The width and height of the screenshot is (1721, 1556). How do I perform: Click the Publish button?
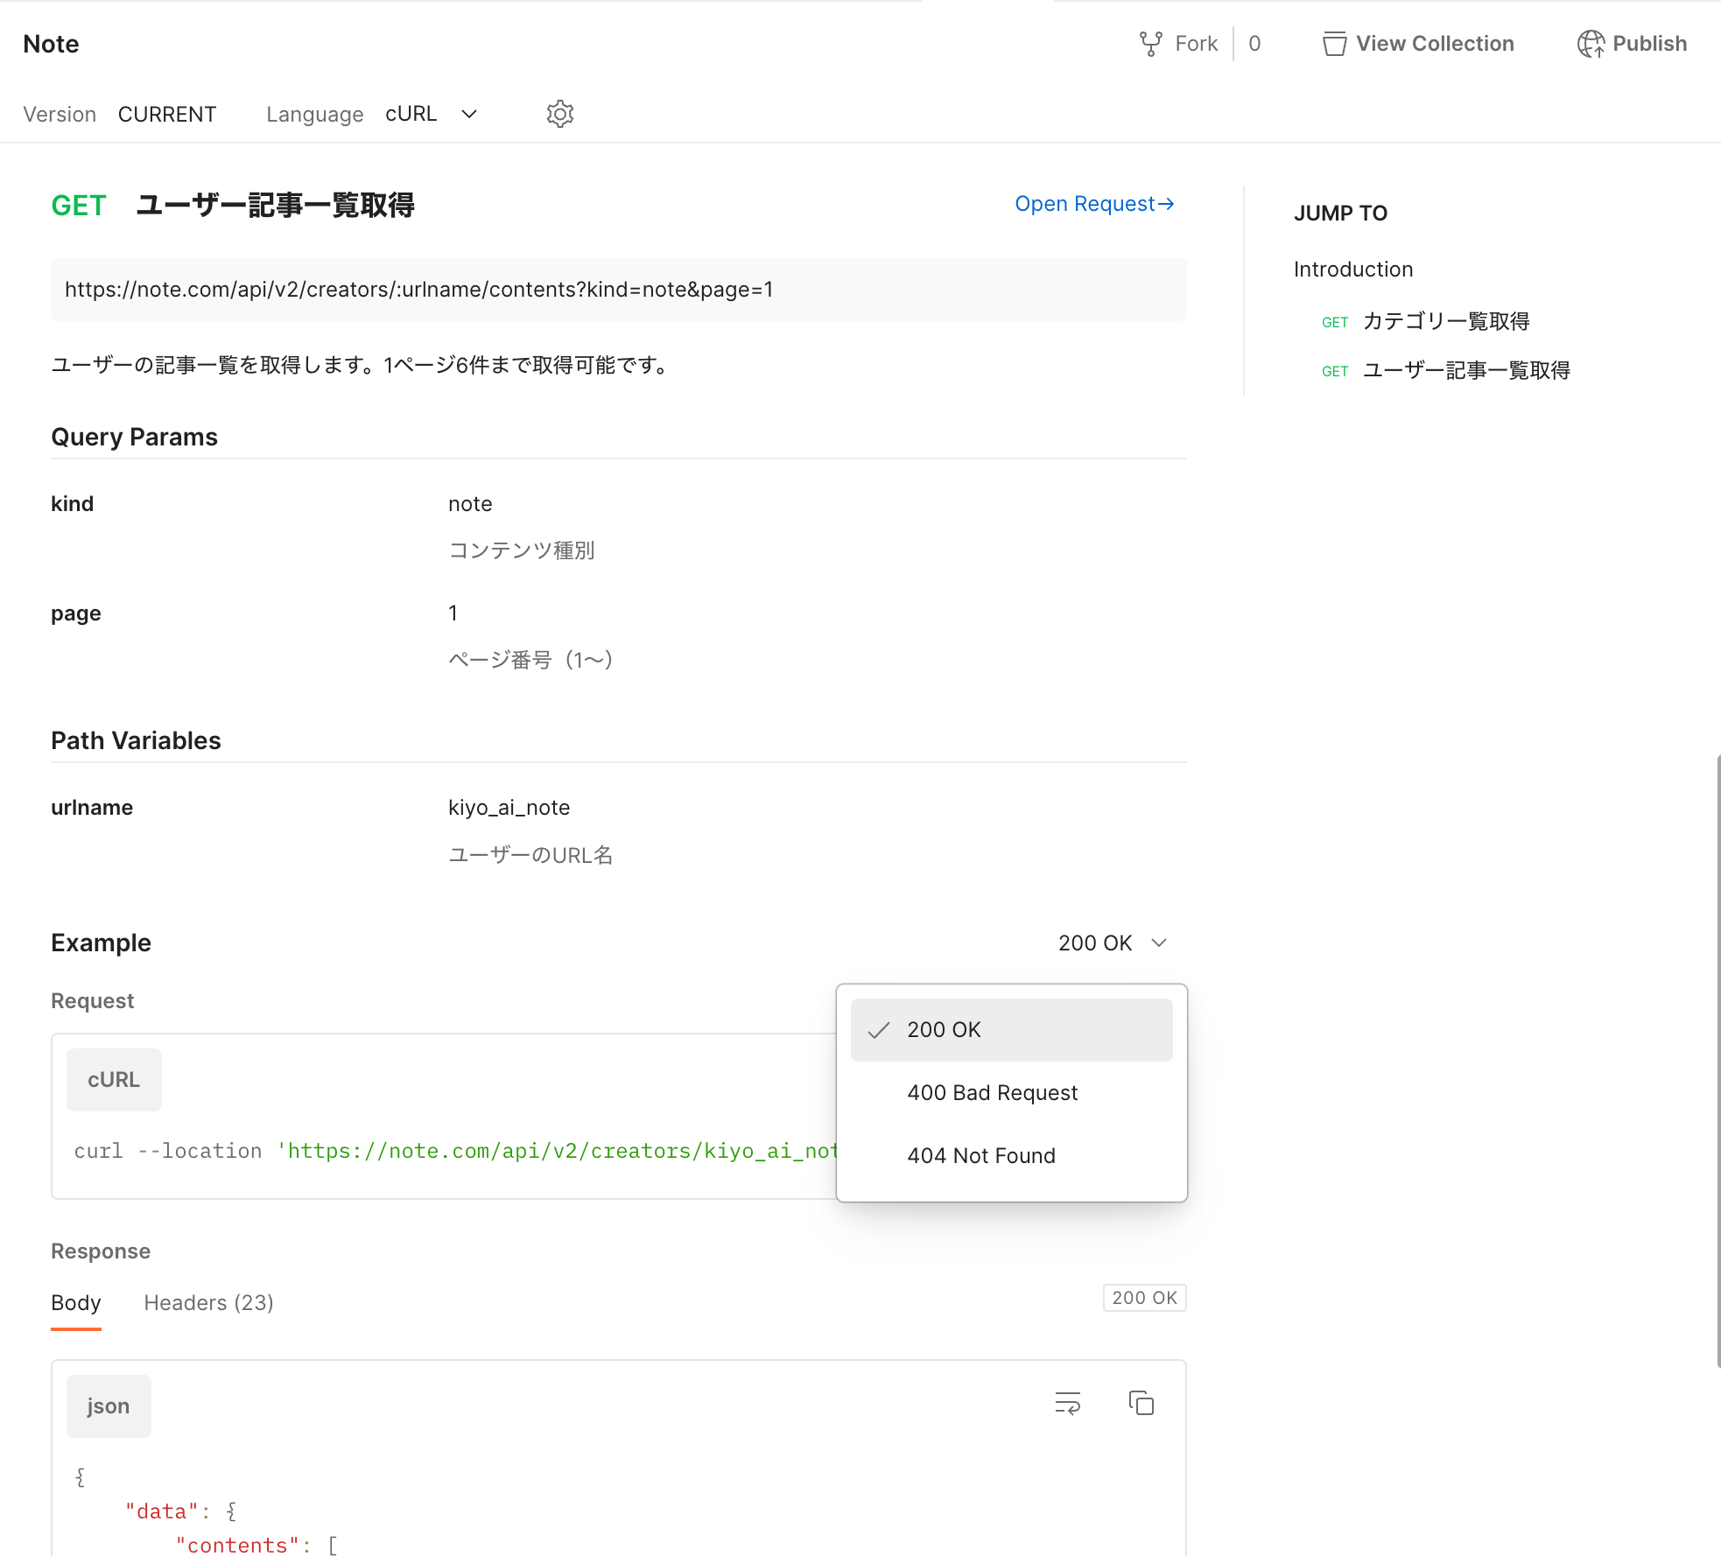pyautogui.click(x=1632, y=44)
